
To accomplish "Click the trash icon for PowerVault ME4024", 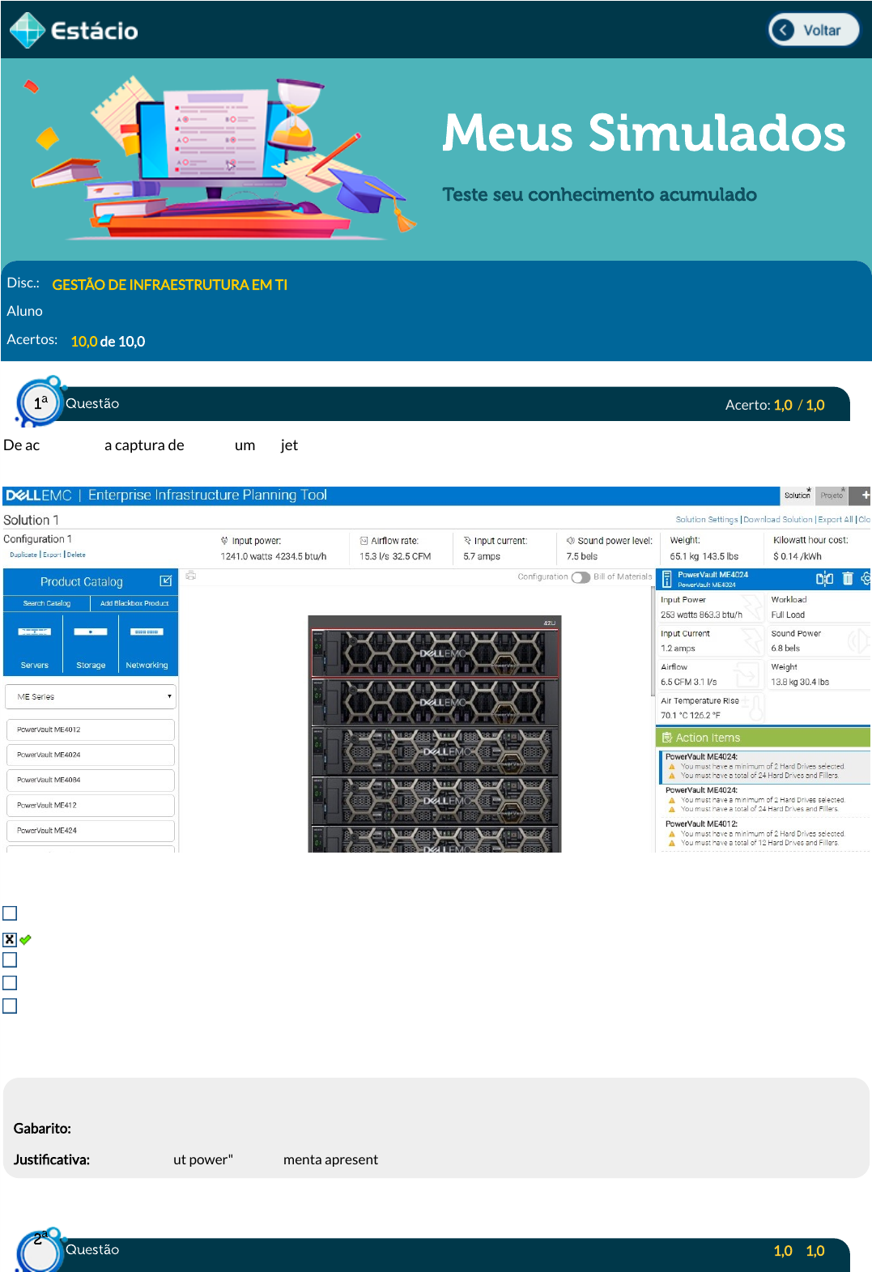I will coord(848,578).
